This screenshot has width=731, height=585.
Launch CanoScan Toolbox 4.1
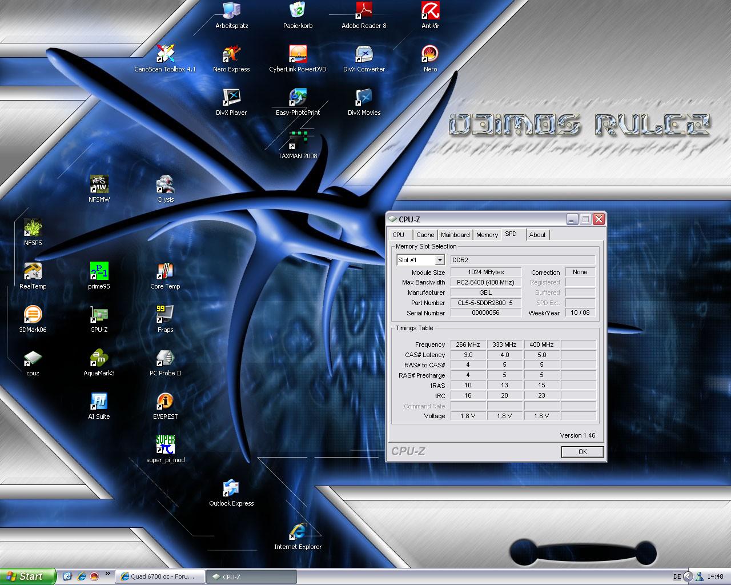coord(165,58)
